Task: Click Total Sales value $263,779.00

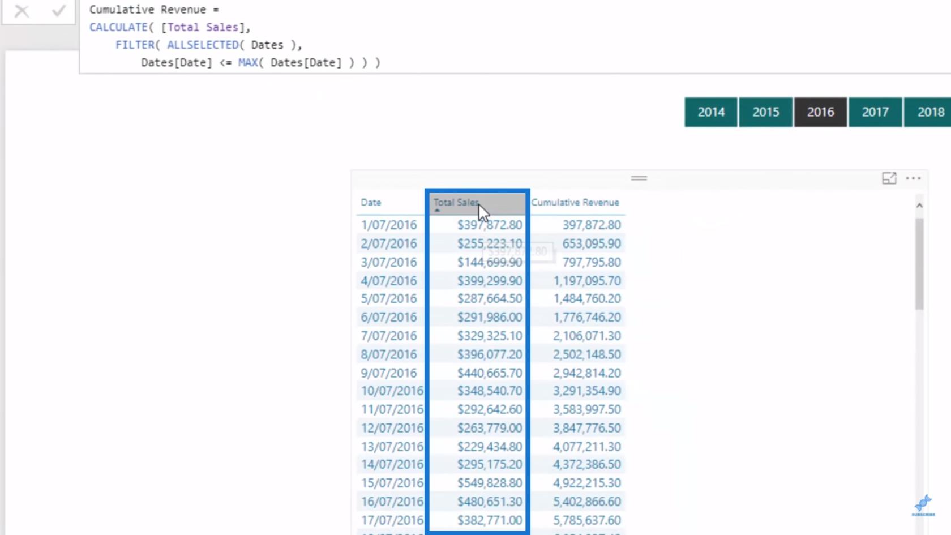Action: (x=490, y=428)
